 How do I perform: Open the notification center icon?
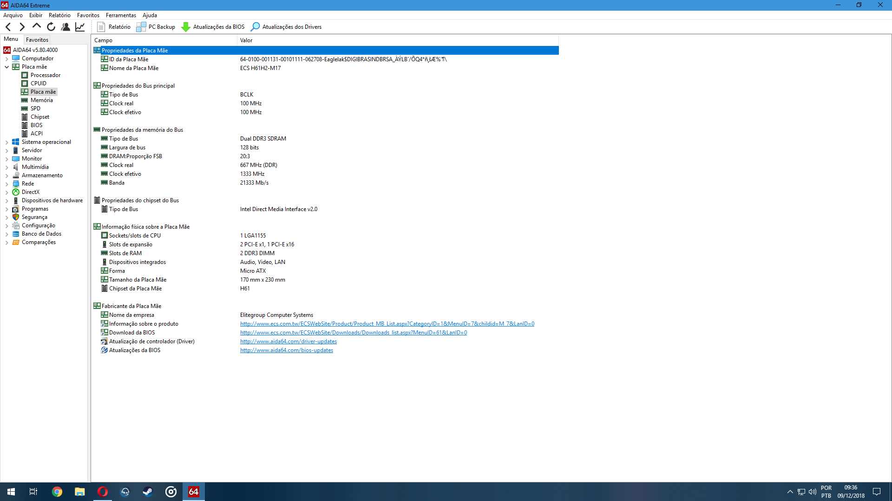[x=877, y=492]
